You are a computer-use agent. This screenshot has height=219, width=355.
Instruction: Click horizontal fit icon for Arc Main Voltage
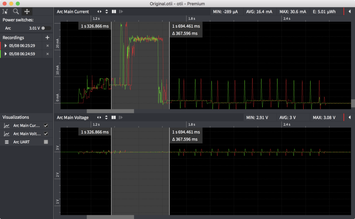(x=99, y=118)
